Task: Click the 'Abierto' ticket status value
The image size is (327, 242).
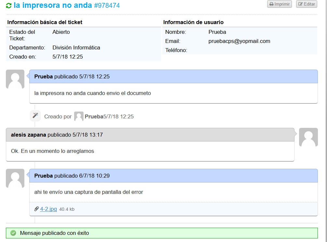Action: pos(61,32)
